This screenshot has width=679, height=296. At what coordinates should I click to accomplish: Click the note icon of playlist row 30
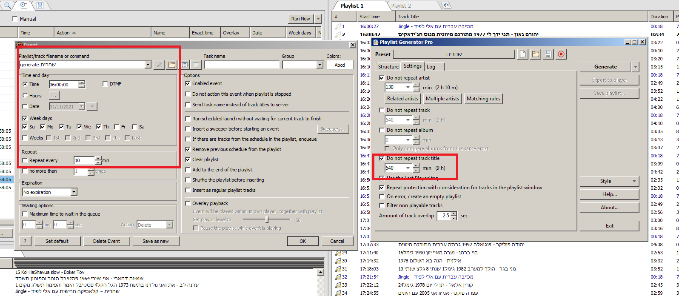pos(338,261)
